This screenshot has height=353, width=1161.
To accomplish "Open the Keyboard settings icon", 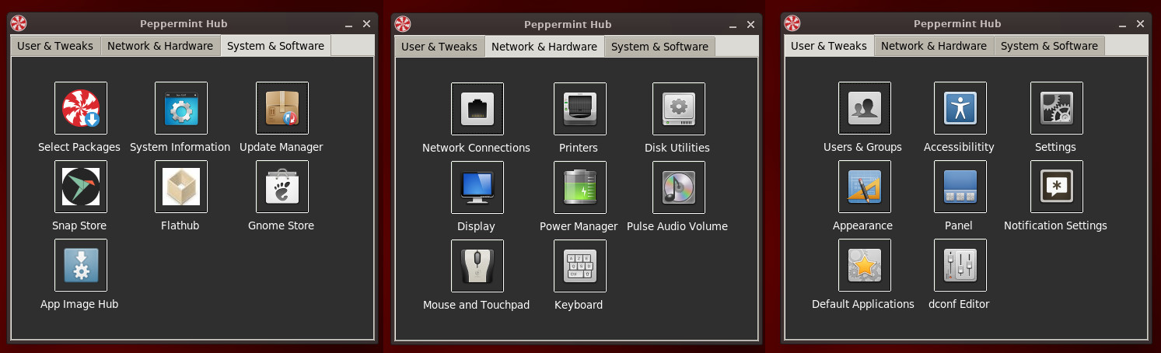I will click(580, 266).
